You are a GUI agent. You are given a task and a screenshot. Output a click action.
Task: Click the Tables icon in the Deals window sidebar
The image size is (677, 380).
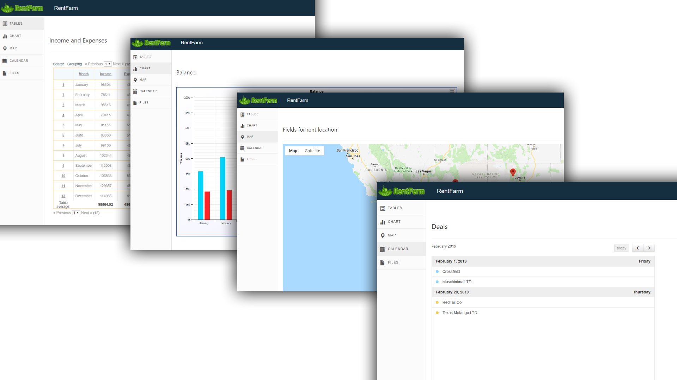383,208
